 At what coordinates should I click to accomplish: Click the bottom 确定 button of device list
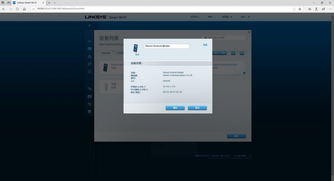[x=236, y=136]
